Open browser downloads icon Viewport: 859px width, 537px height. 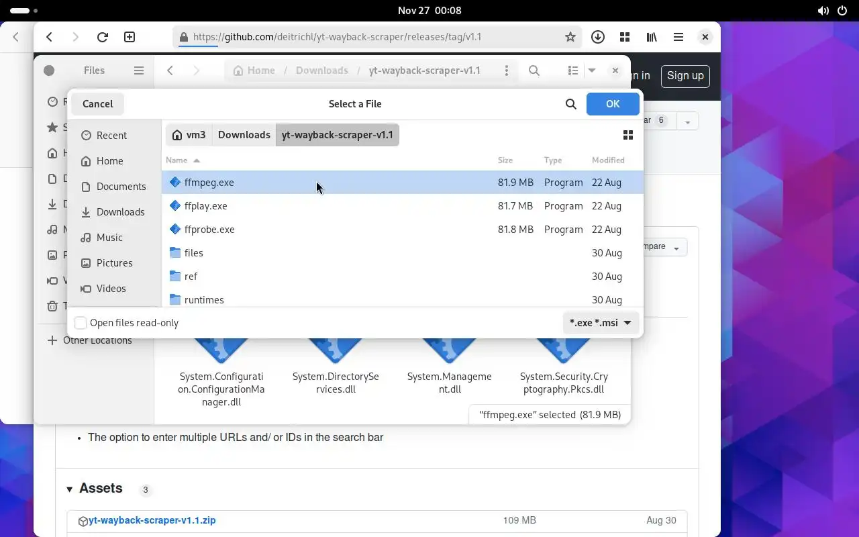point(598,37)
